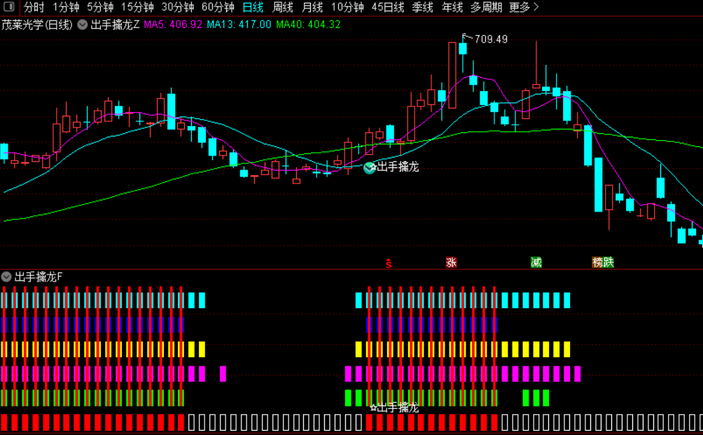703x435 pixels.
Task: Select the 分时 intraday view
Action: tap(34, 7)
